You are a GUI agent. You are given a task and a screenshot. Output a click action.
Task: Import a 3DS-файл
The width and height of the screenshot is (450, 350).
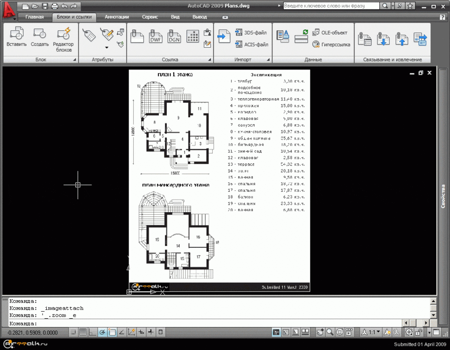coord(251,33)
